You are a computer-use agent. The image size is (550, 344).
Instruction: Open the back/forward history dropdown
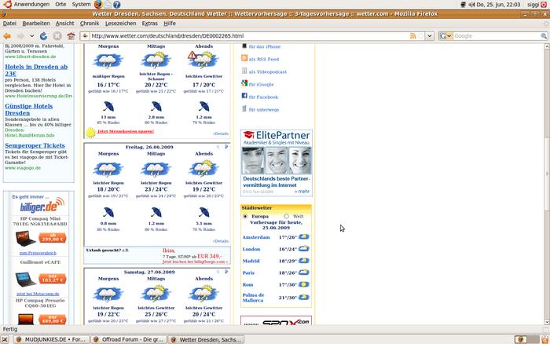coord(32,36)
